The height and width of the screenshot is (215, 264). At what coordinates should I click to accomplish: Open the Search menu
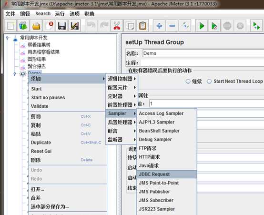43,14
